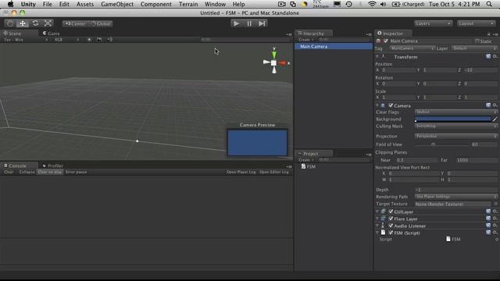Screen dimensions: 500x281
Task: Open Transform help icon
Action: [x=488, y=56]
